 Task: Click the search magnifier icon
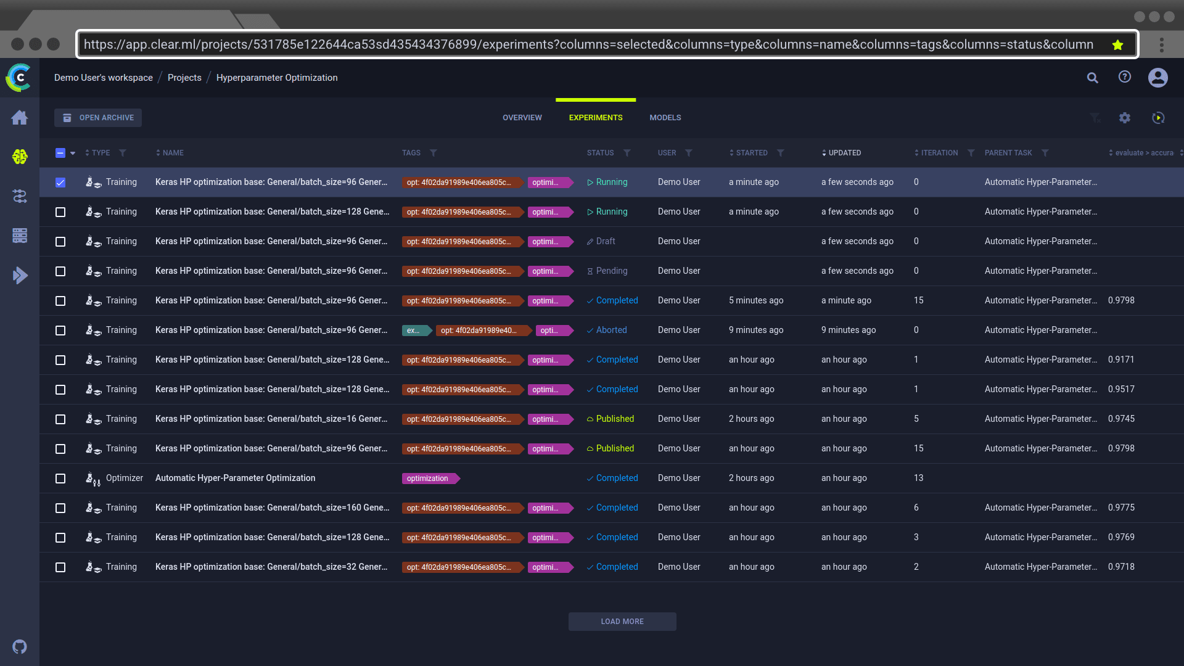point(1092,78)
